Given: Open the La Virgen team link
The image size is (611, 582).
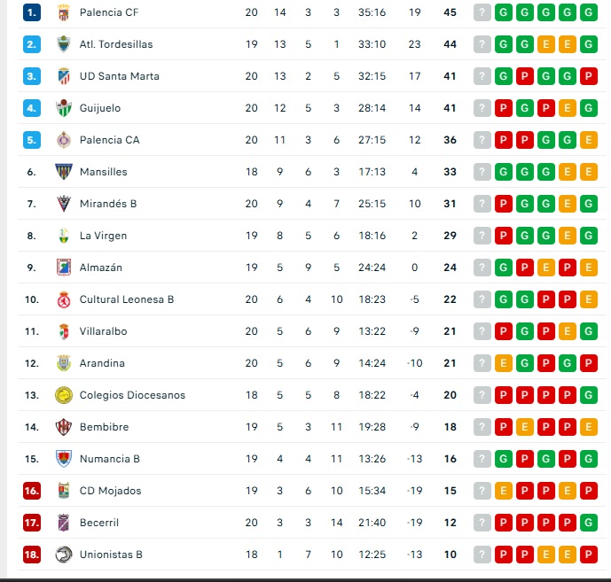Looking at the screenshot, I should pos(103,236).
